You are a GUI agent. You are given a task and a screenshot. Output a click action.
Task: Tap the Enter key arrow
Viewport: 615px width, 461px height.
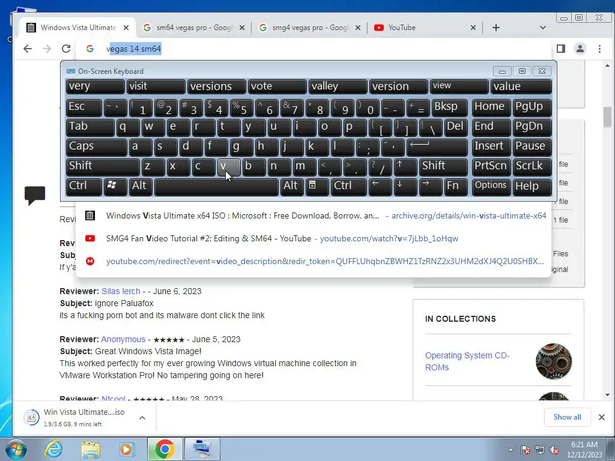(438, 147)
